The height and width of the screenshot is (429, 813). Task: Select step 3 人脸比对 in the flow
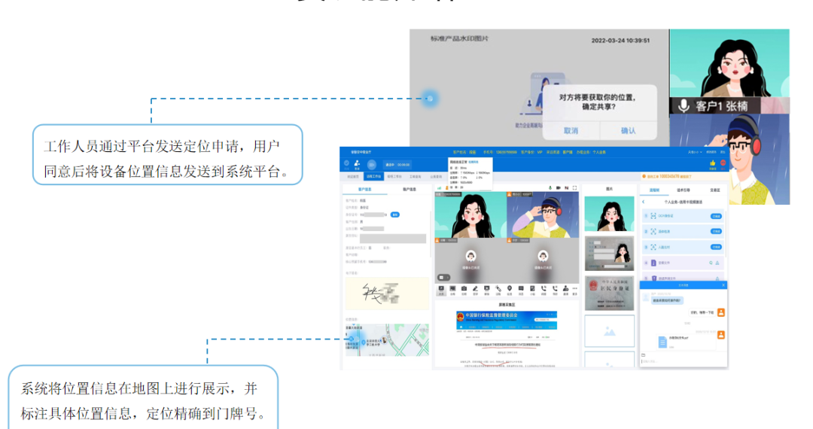682,247
